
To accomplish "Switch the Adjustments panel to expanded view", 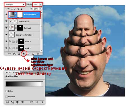I will click(x=12, y=102).
